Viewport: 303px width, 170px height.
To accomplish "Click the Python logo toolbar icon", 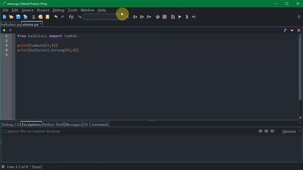I will click(158, 17).
